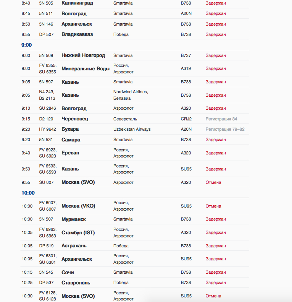Image resolution: width=292 pixels, height=302 pixels.
Task: Select the 10:00 hour group header
Action: point(28,193)
